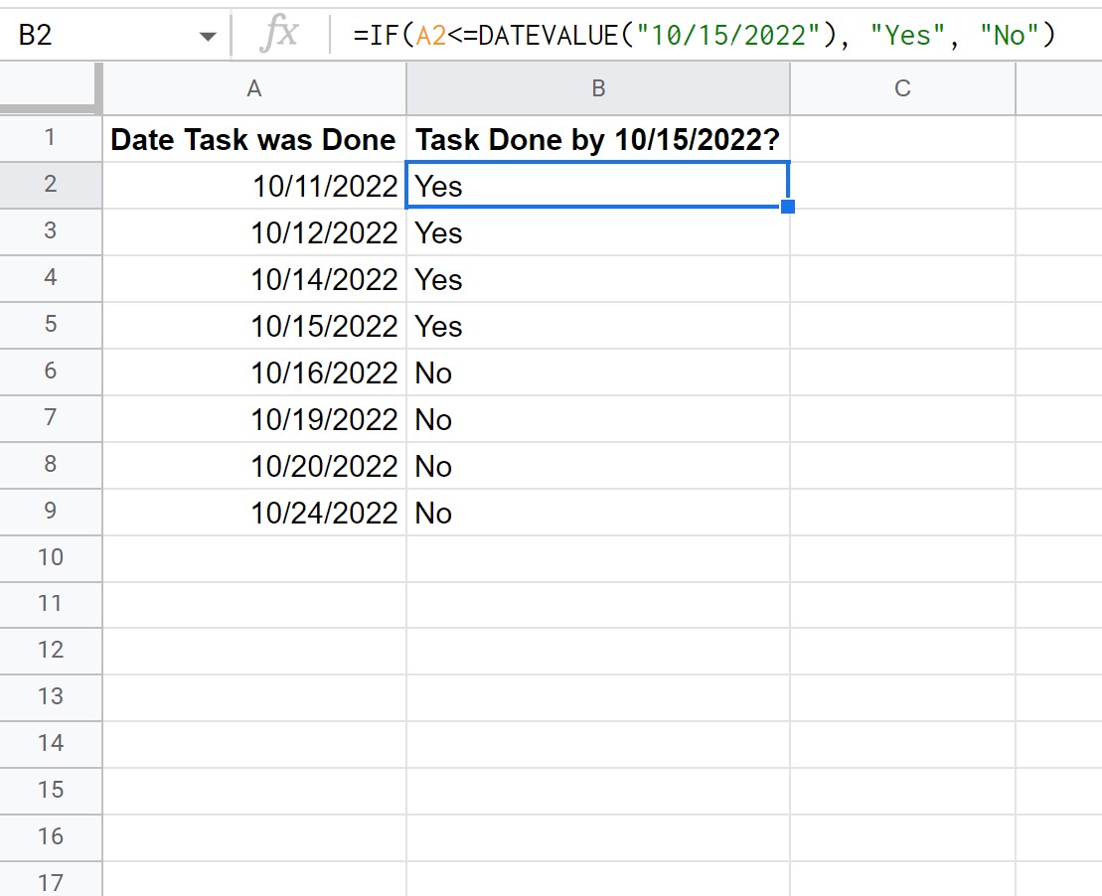Select row 2 header

(x=51, y=185)
